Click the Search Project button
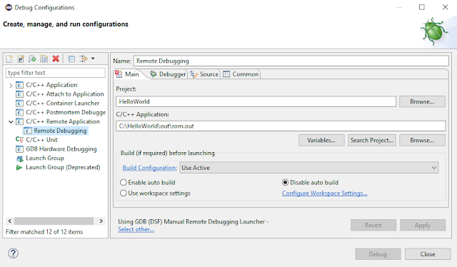457x267 pixels. click(371, 140)
